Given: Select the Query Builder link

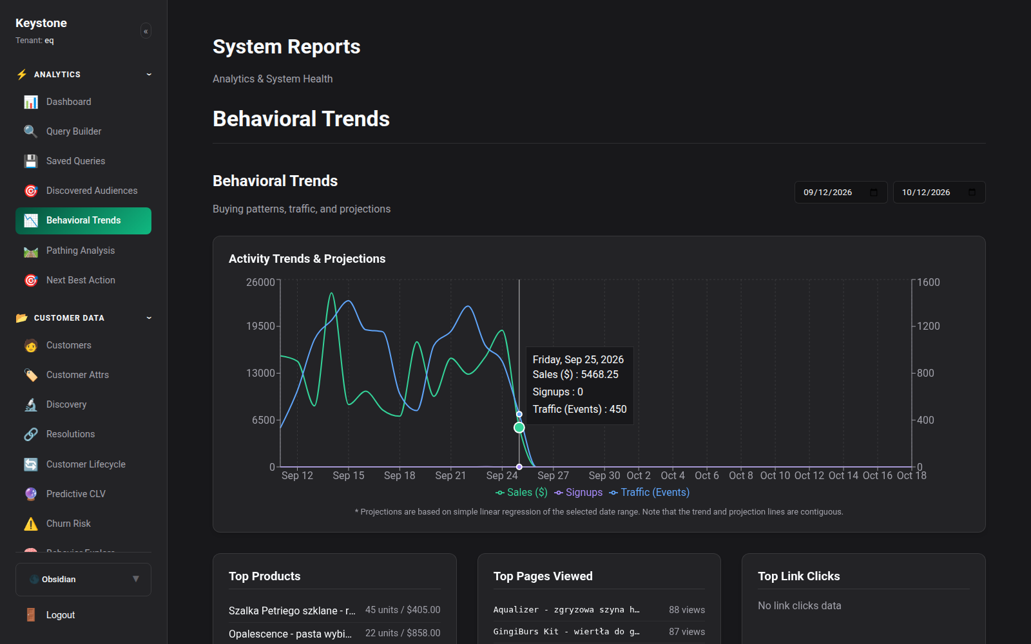Looking at the screenshot, I should (83, 131).
